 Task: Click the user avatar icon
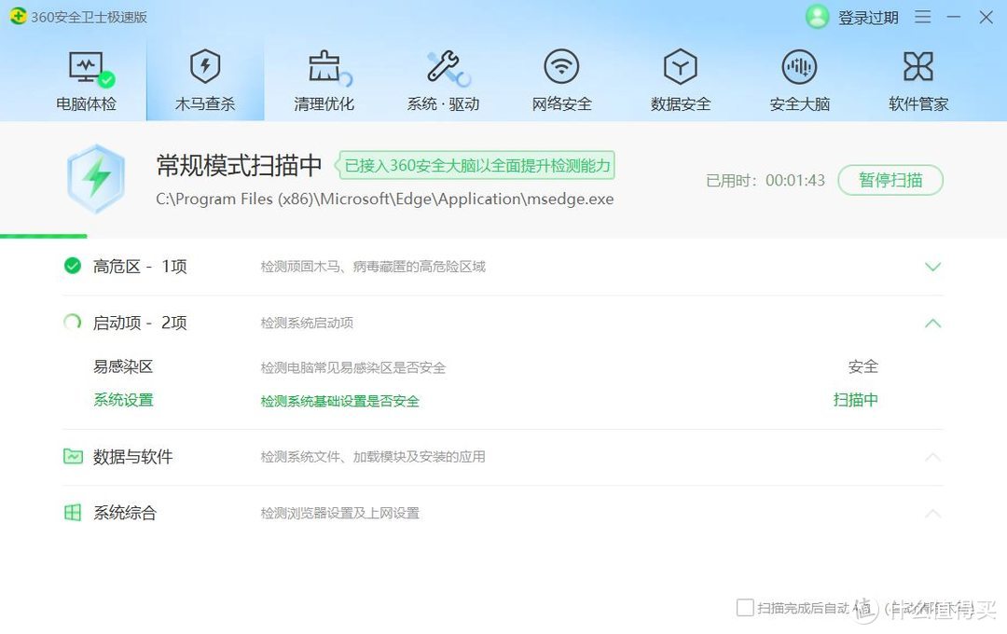tap(816, 17)
